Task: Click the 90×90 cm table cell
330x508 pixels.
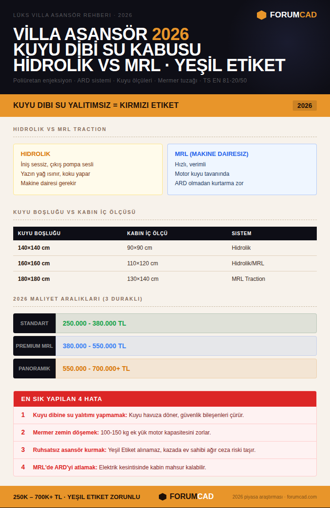Action: pos(140,248)
